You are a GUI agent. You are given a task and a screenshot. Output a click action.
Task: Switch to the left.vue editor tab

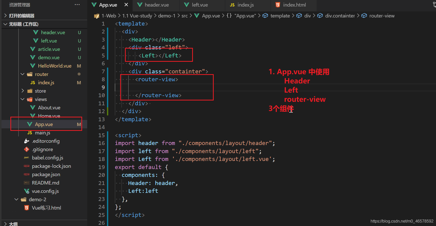[202, 5]
